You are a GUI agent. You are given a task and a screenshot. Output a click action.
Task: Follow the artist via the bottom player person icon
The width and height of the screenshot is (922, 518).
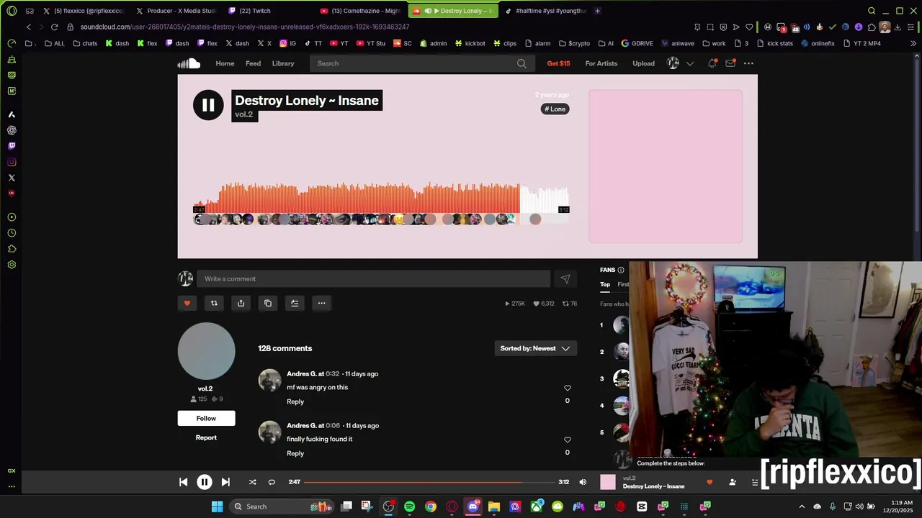733,482
